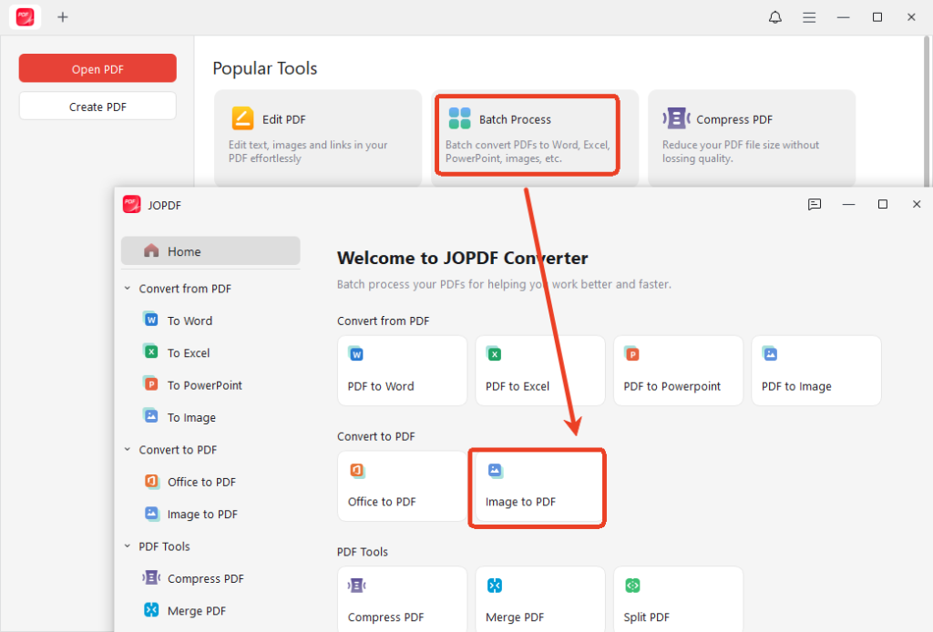Click the merge icon beside sidebar Merge PDF
This screenshot has width=933, height=632.
[151, 609]
